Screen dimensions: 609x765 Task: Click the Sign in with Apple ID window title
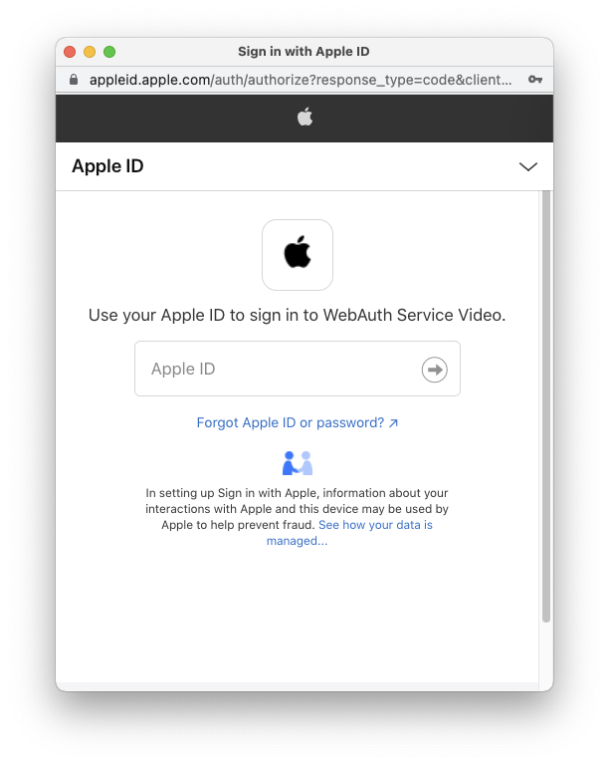coord(304,51)
